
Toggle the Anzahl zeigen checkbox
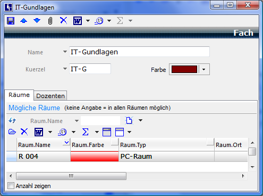(11, 186)
